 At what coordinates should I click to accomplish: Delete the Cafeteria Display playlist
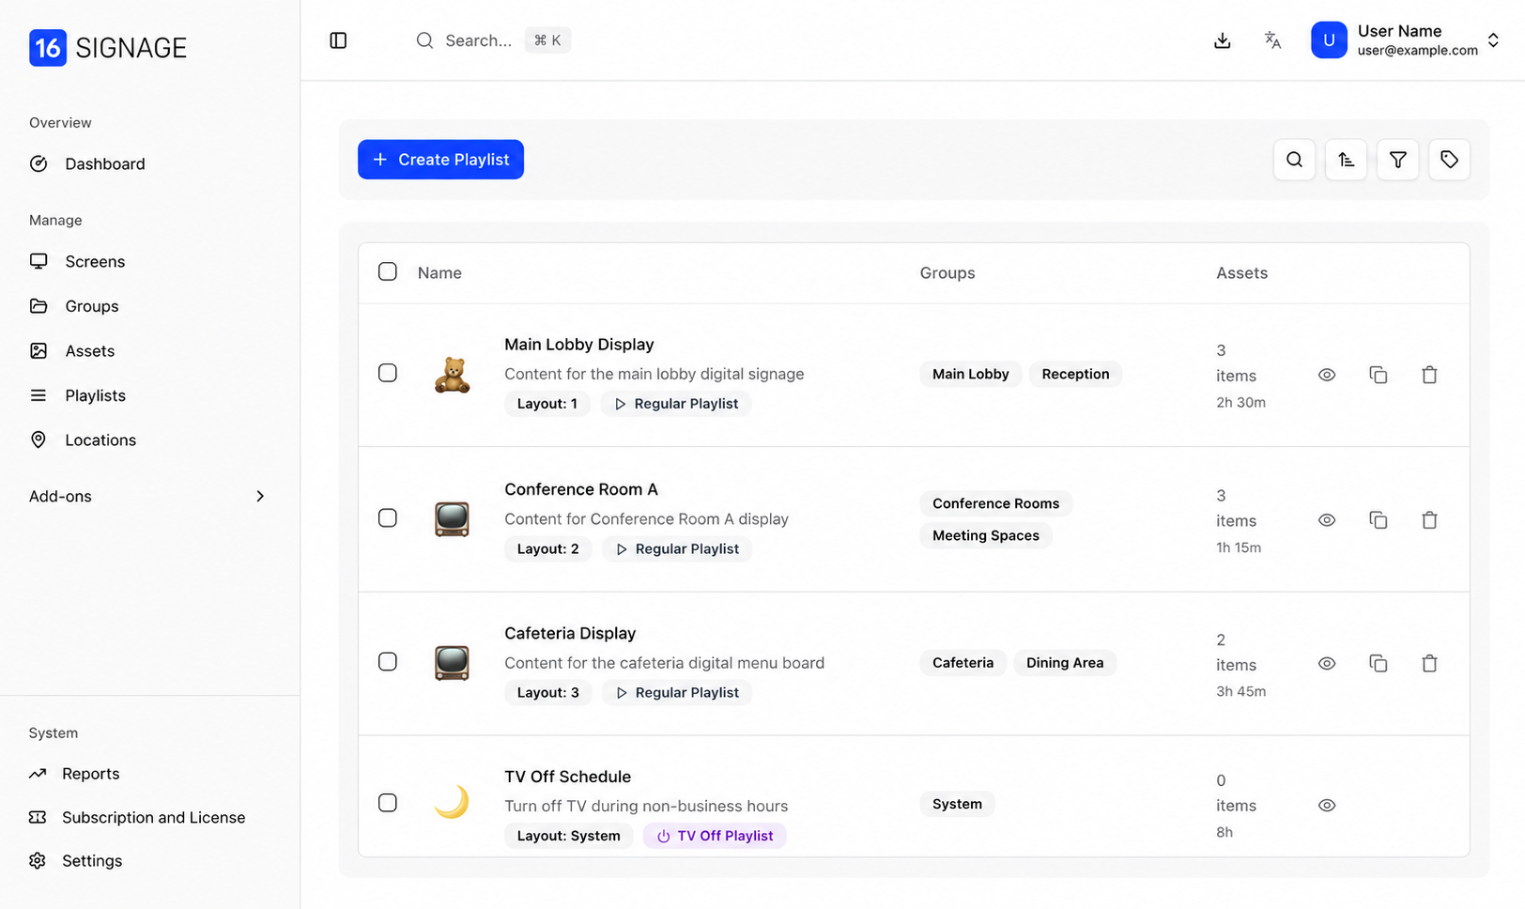point(1429,664)
